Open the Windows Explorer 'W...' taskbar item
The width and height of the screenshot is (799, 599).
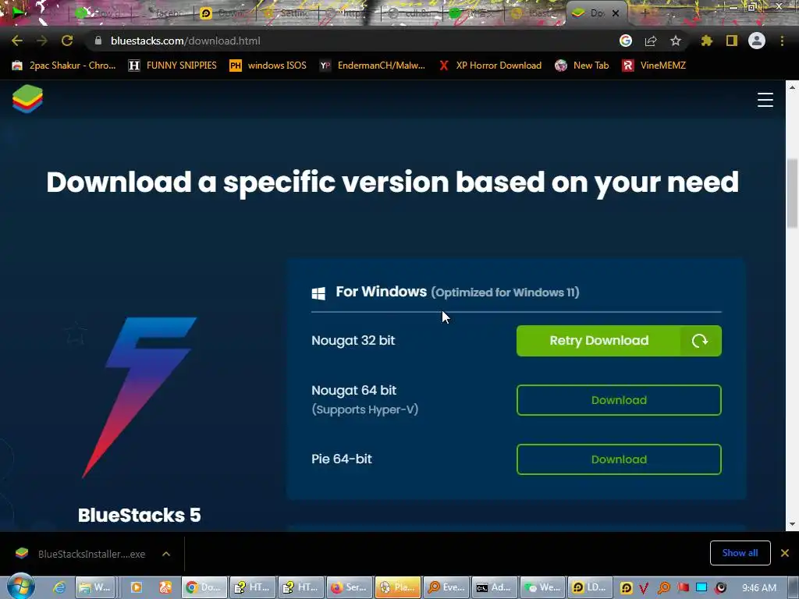95,587
